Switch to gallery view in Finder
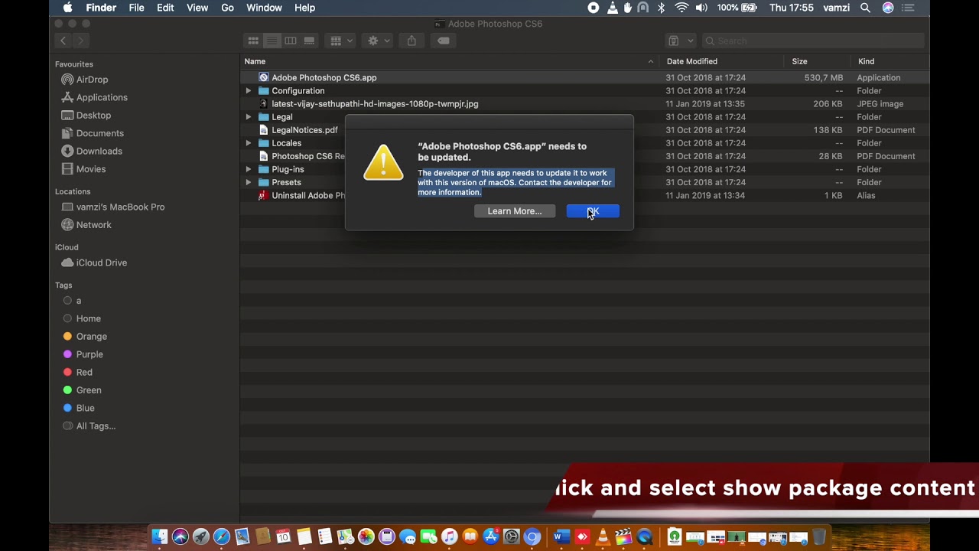 click(309, 41)
